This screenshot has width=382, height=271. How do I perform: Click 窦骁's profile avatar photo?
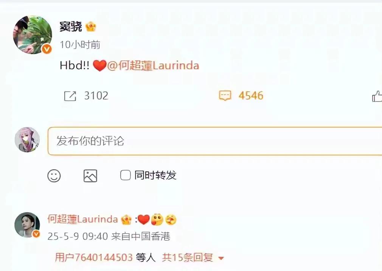coord(33,35)
